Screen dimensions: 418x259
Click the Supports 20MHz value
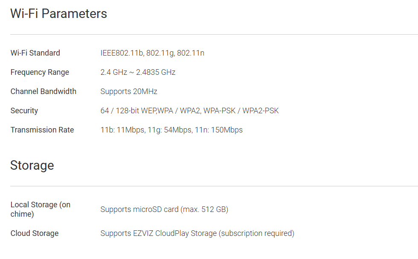pyautogui.click(x=129, y=91)
